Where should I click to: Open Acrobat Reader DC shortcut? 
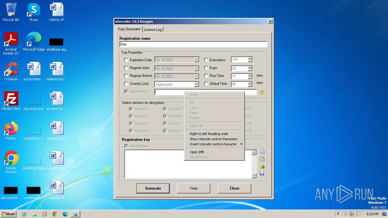pyautogui.click(x=11, y=44)
